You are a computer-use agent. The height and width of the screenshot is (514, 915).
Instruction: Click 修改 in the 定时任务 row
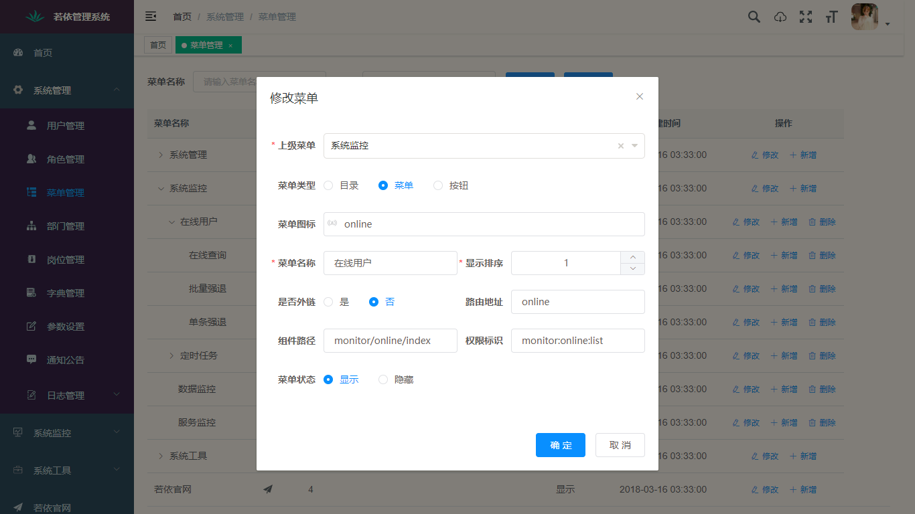pos(746,355)
